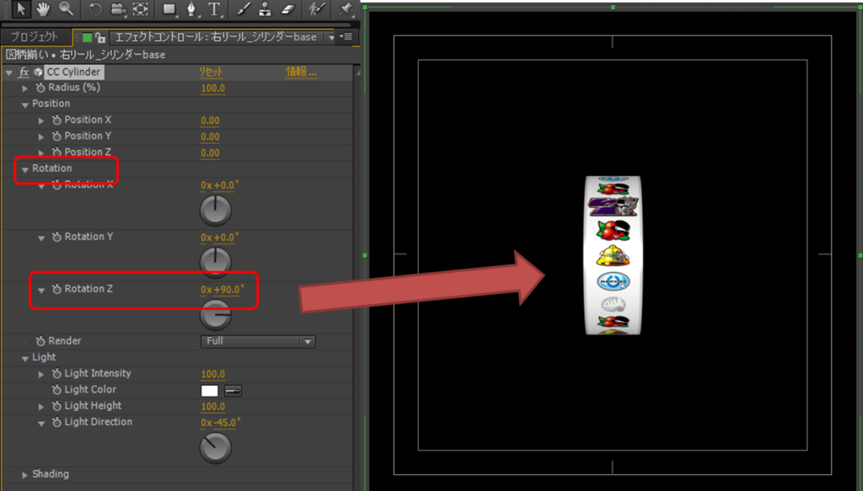Select the Pan Behind anchor point tool
Viewport: 863px width, 491px height.
(141, 9)
